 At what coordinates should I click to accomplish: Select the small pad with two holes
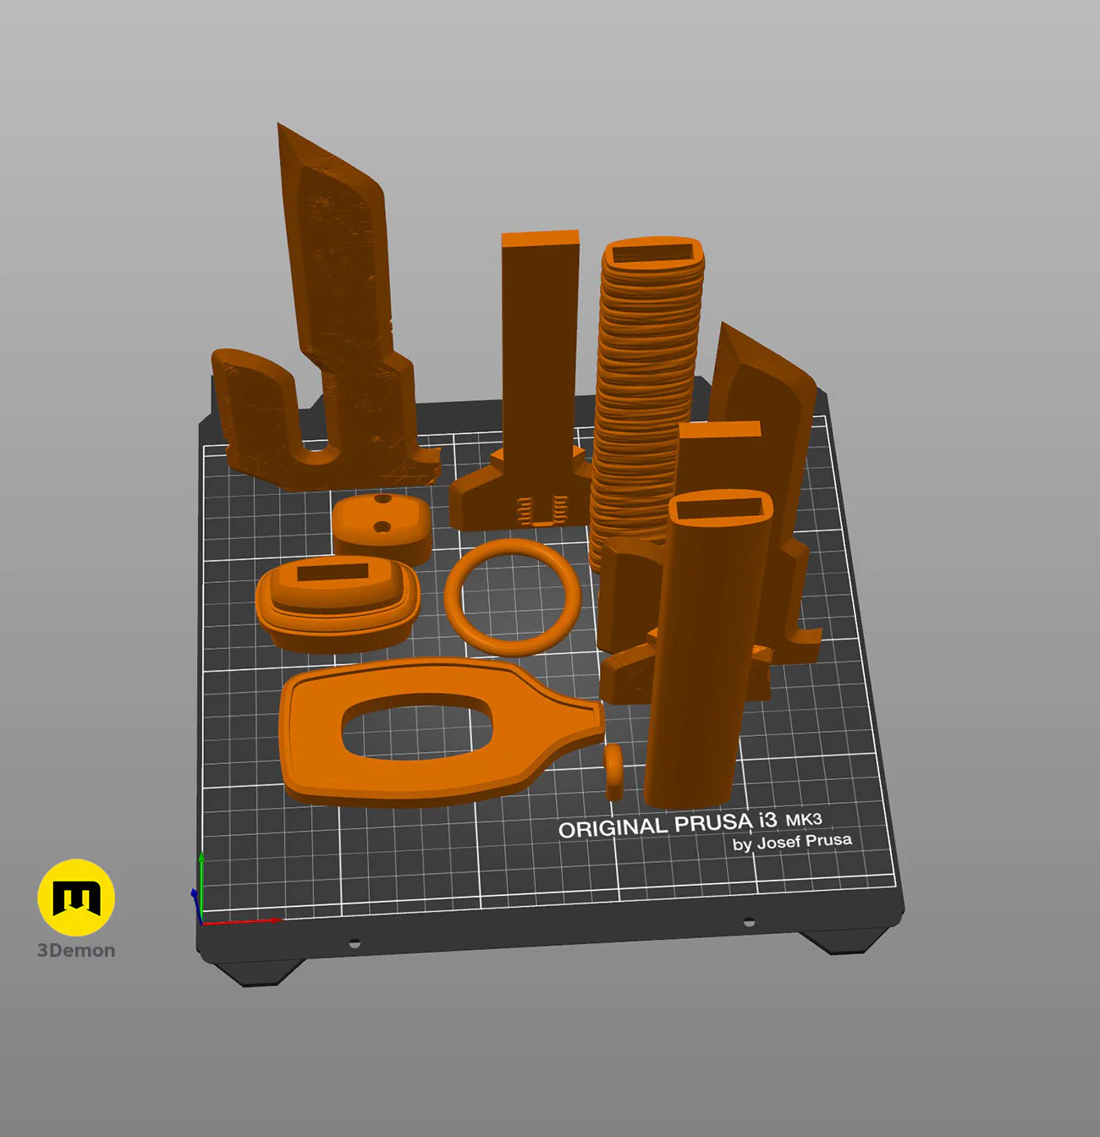[381, 528]
